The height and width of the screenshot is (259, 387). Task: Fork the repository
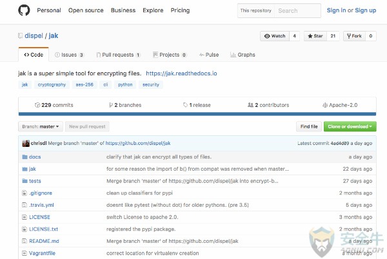click(354, 36)
